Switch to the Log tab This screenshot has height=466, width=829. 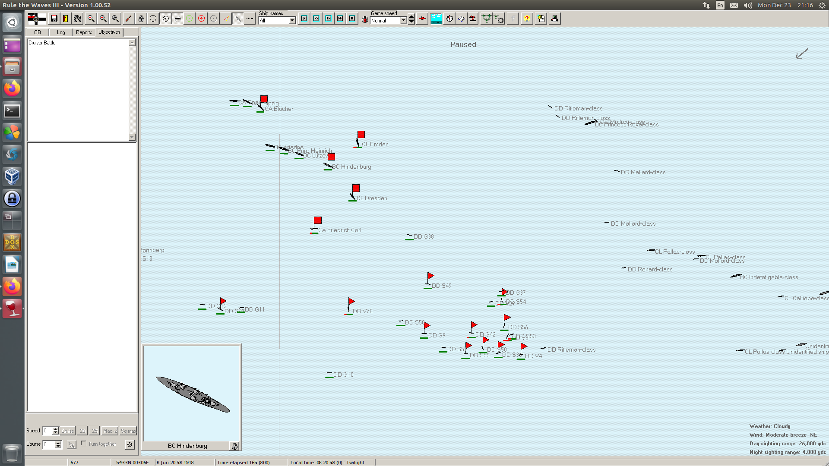61,32
